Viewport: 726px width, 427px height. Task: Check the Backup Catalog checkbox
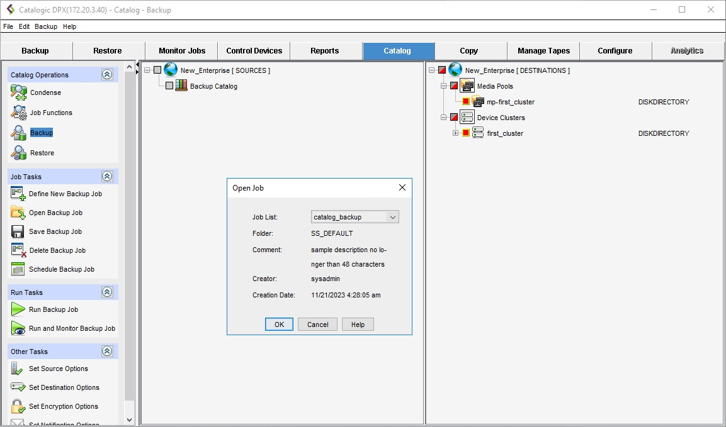pyautogui.click(x=169, y=86)
